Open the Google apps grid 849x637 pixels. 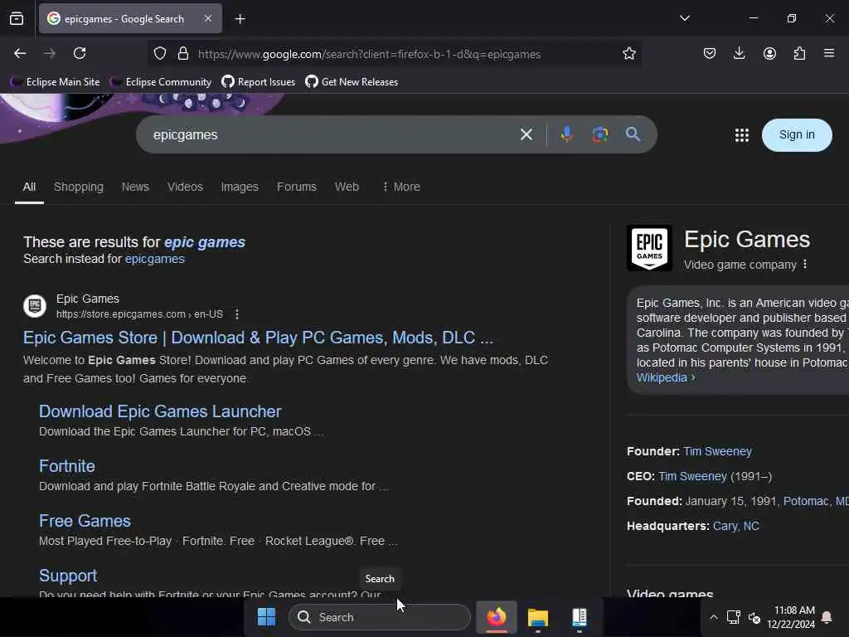click(x=742, y=135)
